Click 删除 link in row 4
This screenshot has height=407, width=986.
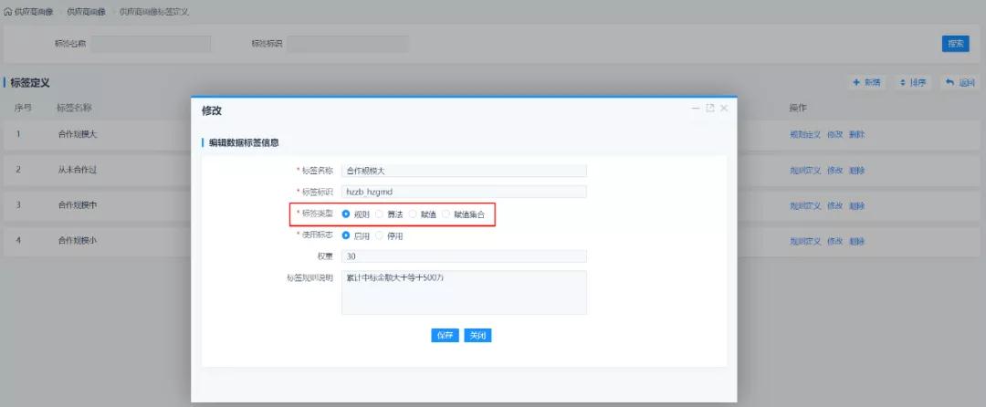click(x=856, y=241)
